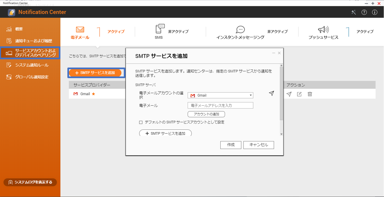This screenshot has width=384, height=197.
Task: Click the edit icon in Gmail row
Action: pos(299,94)
